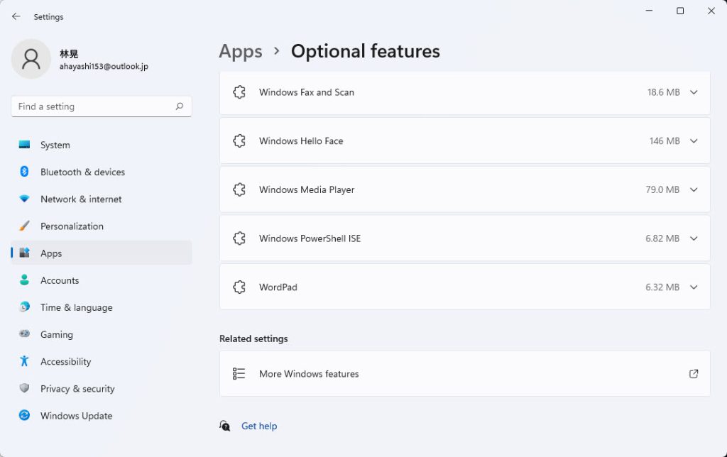Image resolution: width=727 pixels, height=457 pixels.
Task: Click the Windows Hello Face feature icon
Action: pos(239,141)
